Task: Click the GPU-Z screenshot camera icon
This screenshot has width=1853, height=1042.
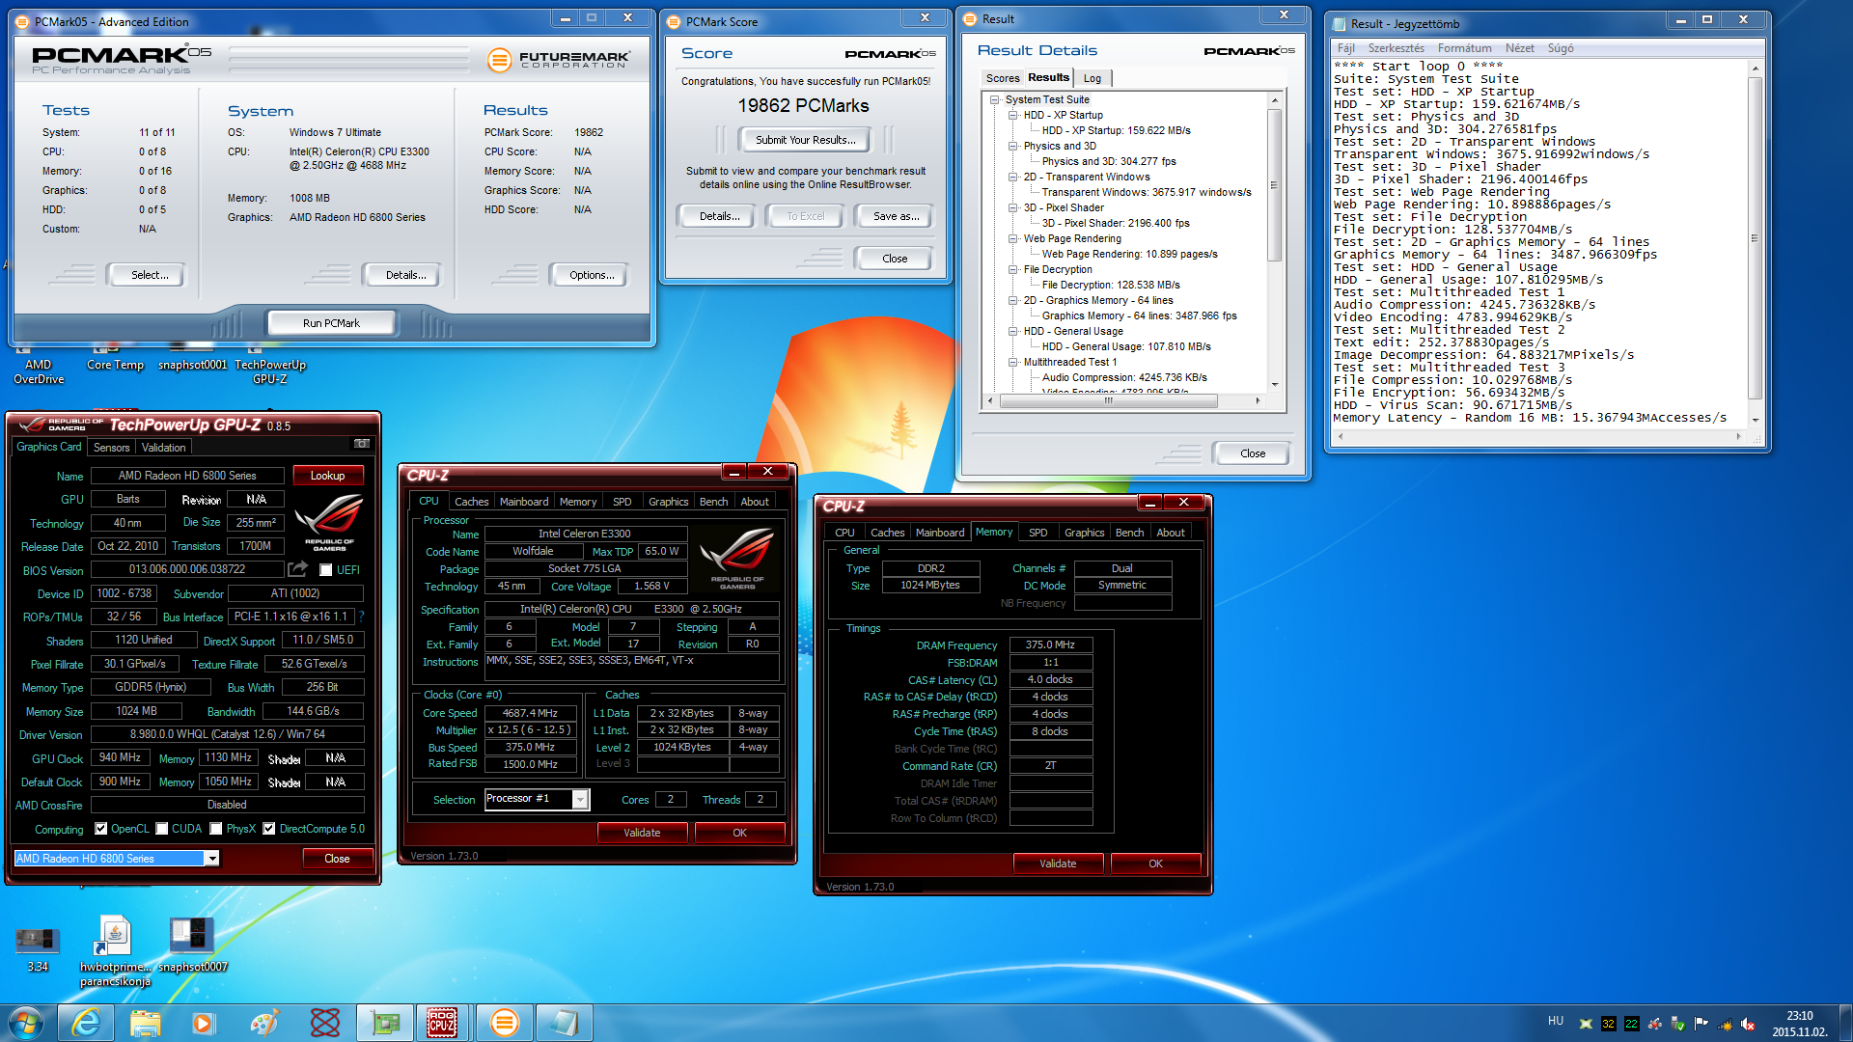Action: (362, 444)
